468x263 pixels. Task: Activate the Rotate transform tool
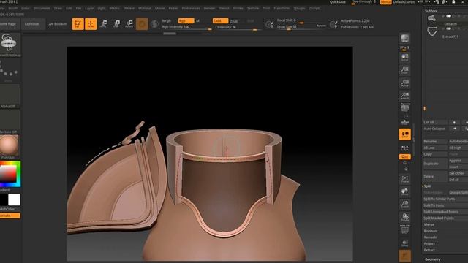click(x=129, y=24)
